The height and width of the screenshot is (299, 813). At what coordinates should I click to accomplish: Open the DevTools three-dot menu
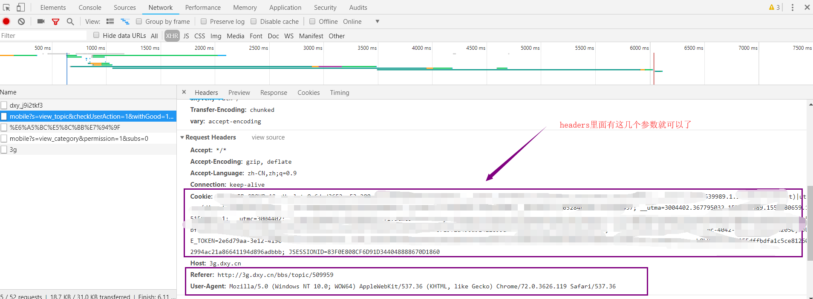[793, 7]
